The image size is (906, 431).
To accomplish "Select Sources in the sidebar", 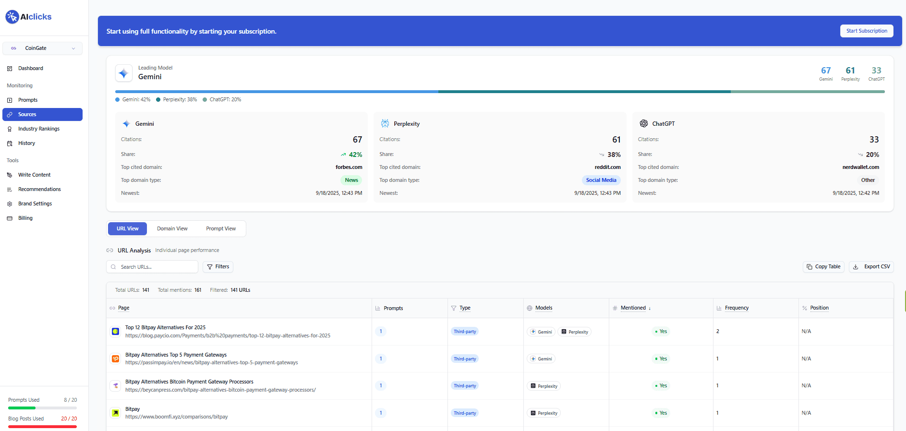I will 42,114.
